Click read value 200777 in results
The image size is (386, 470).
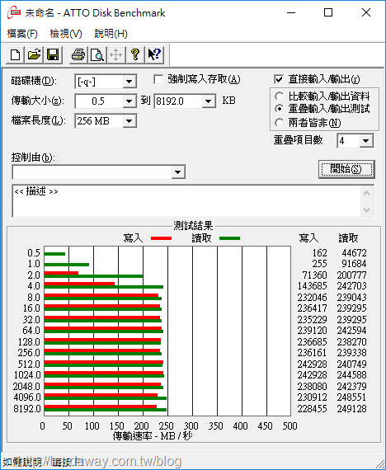click(x=351, y=275)
